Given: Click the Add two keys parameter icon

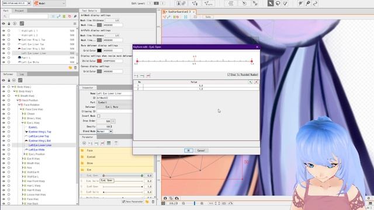Looking at the screenshot, I should pos(91,143).
